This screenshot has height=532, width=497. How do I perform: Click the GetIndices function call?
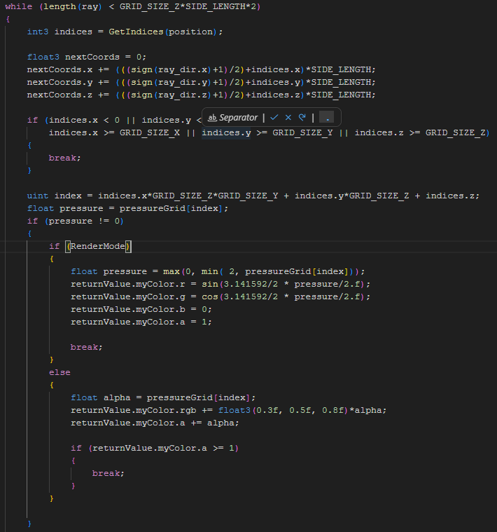click(136, 32)
